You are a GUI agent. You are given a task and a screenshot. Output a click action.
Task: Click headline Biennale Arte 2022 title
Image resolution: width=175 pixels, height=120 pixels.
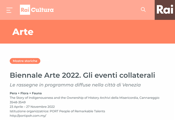(x=83, y=75)
